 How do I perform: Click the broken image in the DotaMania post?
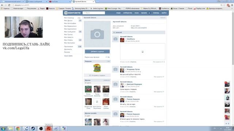click(x=143, y=52)
